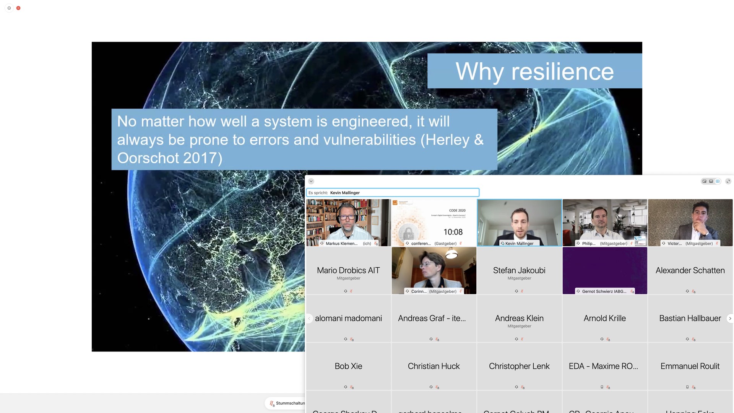Click Andreas Klein participant name
The height and width of the screenshot is (413, 734).
[x=519, y=318]
